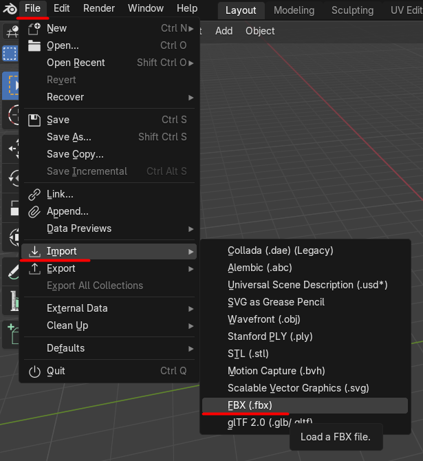423x461 pixels.
Task: Open the File menu
Action: click(32, 8)
